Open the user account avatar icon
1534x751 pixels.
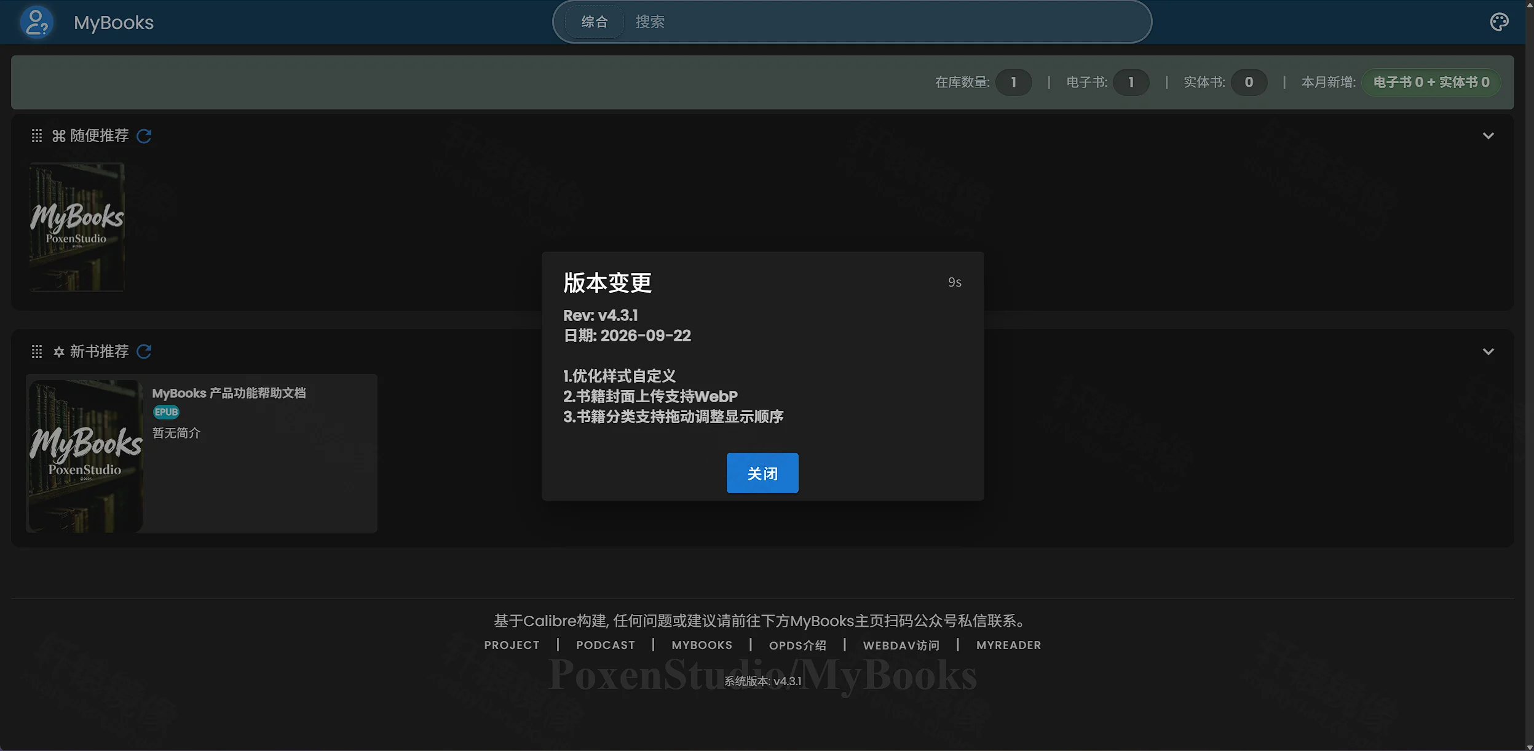[37, 22]
